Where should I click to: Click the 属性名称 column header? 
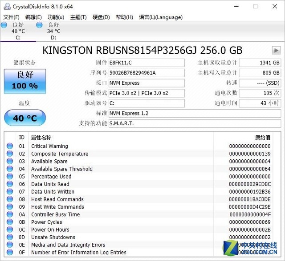click(x=41, y=138)
